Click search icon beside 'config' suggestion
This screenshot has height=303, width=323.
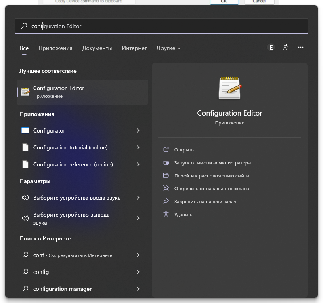pyautogui.click(x=25, y=272)
